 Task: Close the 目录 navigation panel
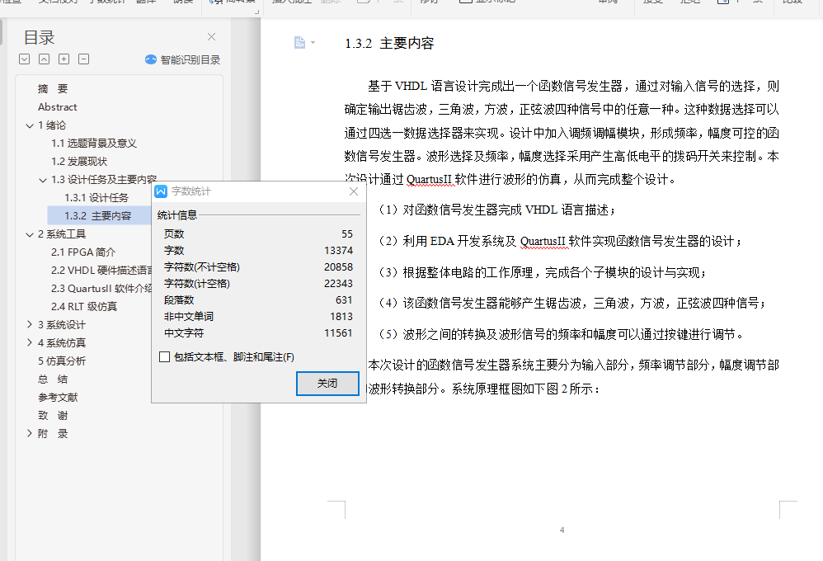[211, 37]
